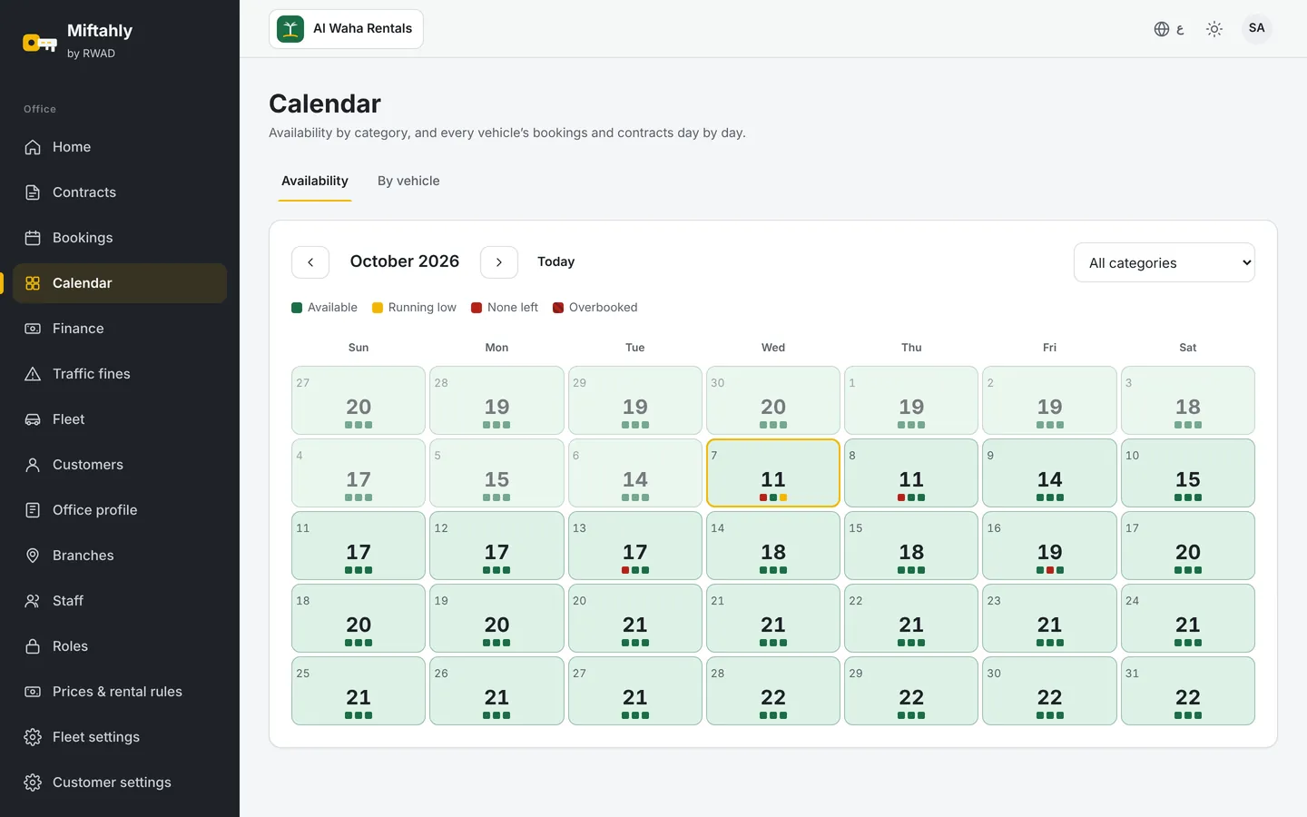The width and height of the screenshot is (1307, 817).
Task: Switch to the Availability tab
Action: [315, 181]
